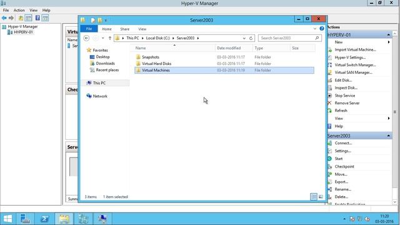
Task: Click the Stop Service icon
Action: pyautogui.click(x=330, y=96)
